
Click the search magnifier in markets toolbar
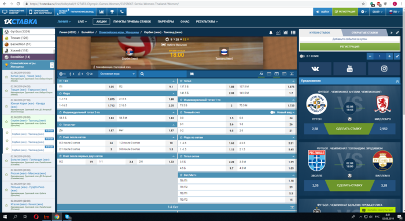pyautogui.click(x=142, y=74)
